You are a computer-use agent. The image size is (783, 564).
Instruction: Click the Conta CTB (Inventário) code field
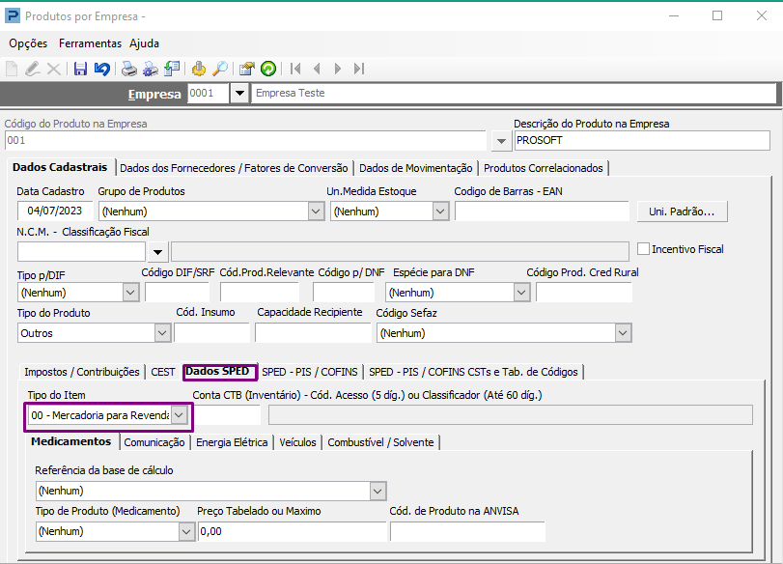[227, 415]
